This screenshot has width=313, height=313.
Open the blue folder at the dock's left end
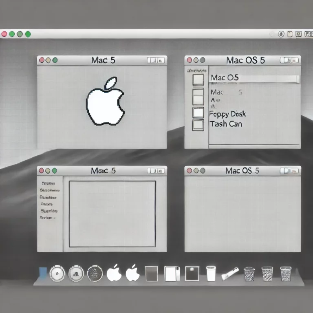(x=43, y=273)
